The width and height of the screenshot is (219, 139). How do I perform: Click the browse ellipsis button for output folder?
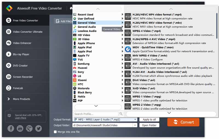[x=135, y=125]
